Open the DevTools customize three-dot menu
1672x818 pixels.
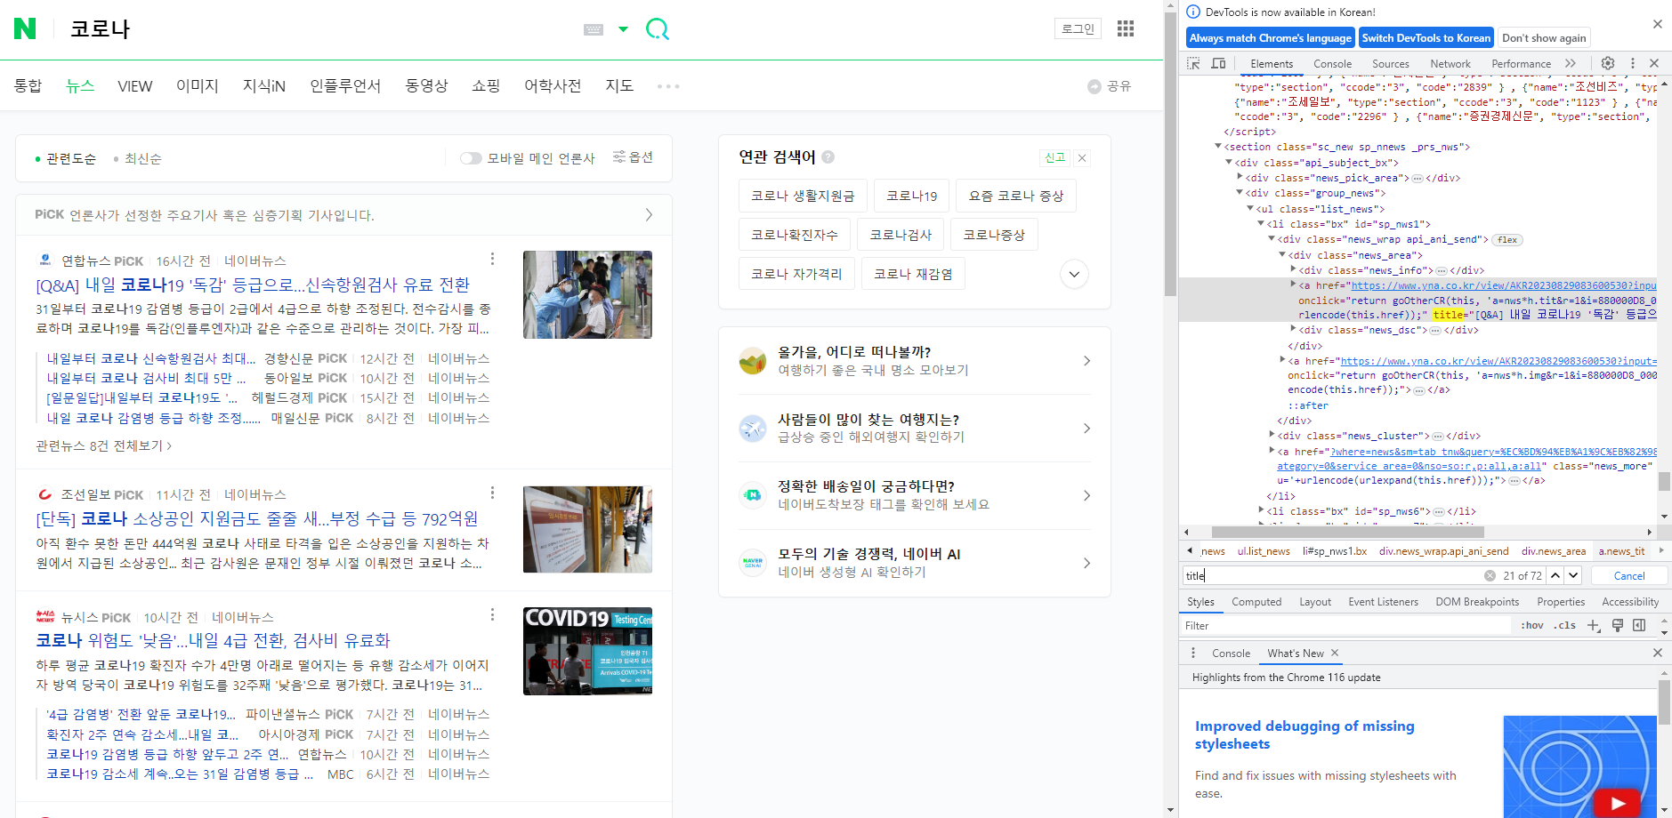pyautogui.click(x=1632, y=63)
